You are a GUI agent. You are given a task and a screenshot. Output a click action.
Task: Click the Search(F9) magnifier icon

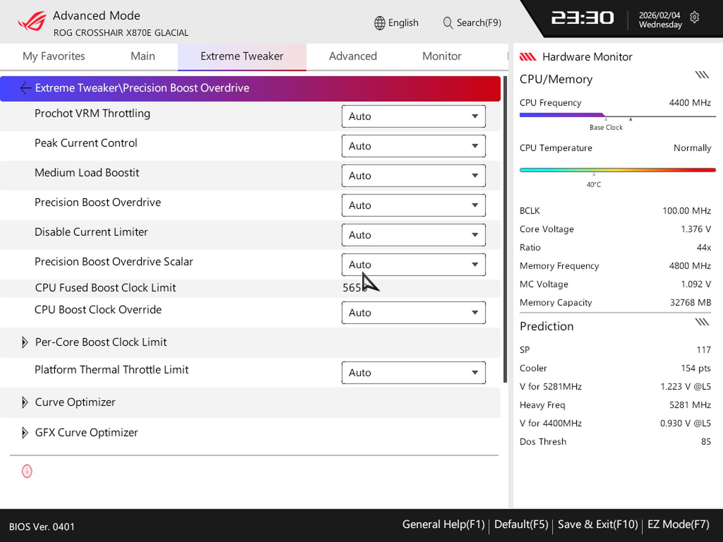pos(448,23)
